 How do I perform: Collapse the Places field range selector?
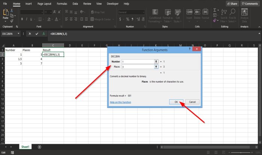tap(156, 66)
